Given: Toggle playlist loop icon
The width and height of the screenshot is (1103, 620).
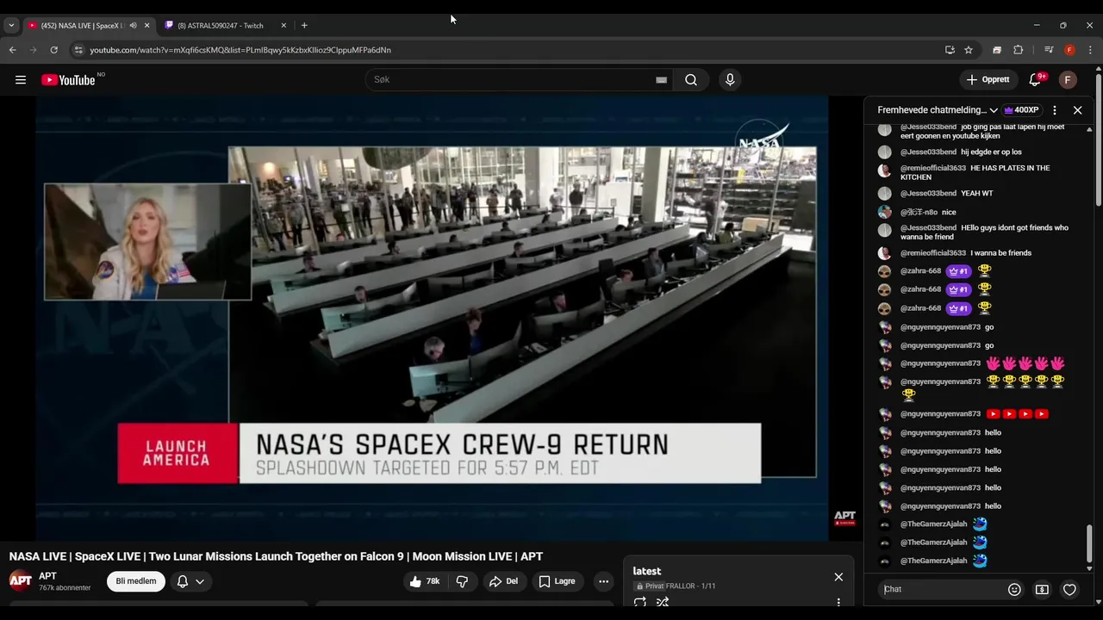Looking at the screenshot, I should tap(640, 603).
